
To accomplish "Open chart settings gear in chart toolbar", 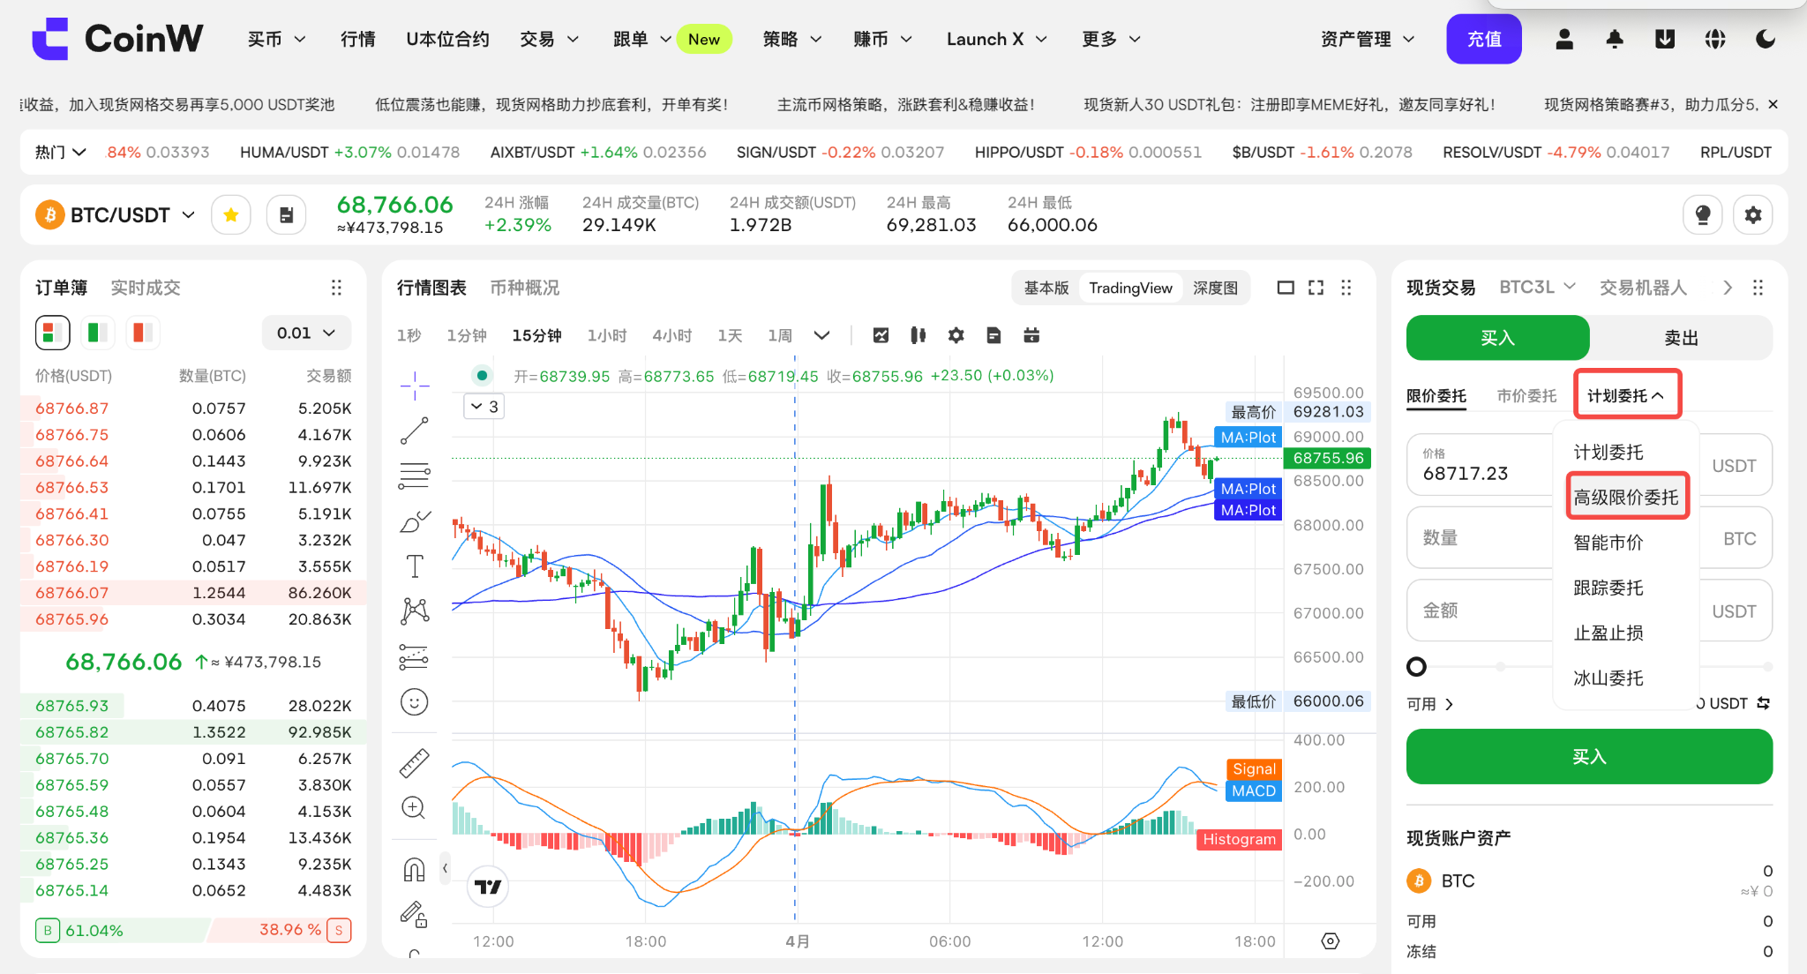I will pos(956,335).
